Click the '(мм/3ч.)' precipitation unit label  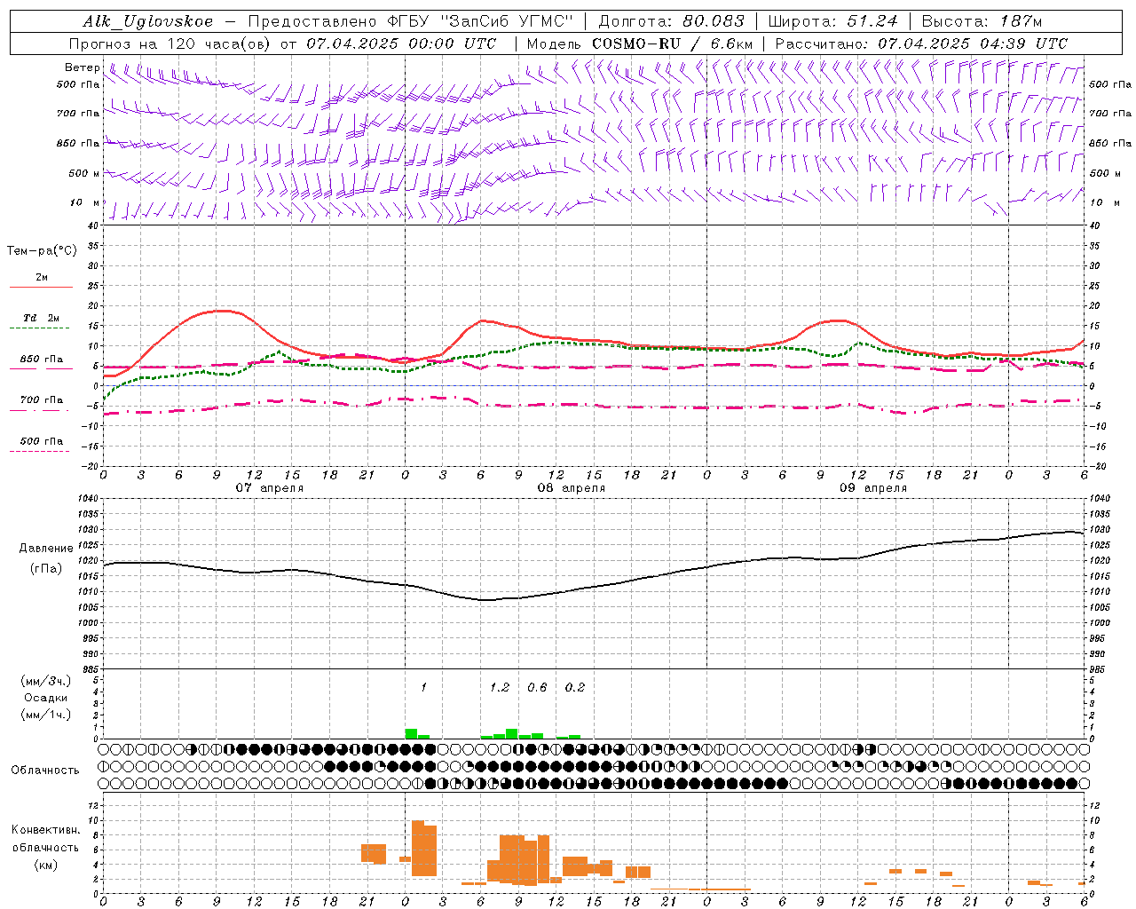coord(46,682)
